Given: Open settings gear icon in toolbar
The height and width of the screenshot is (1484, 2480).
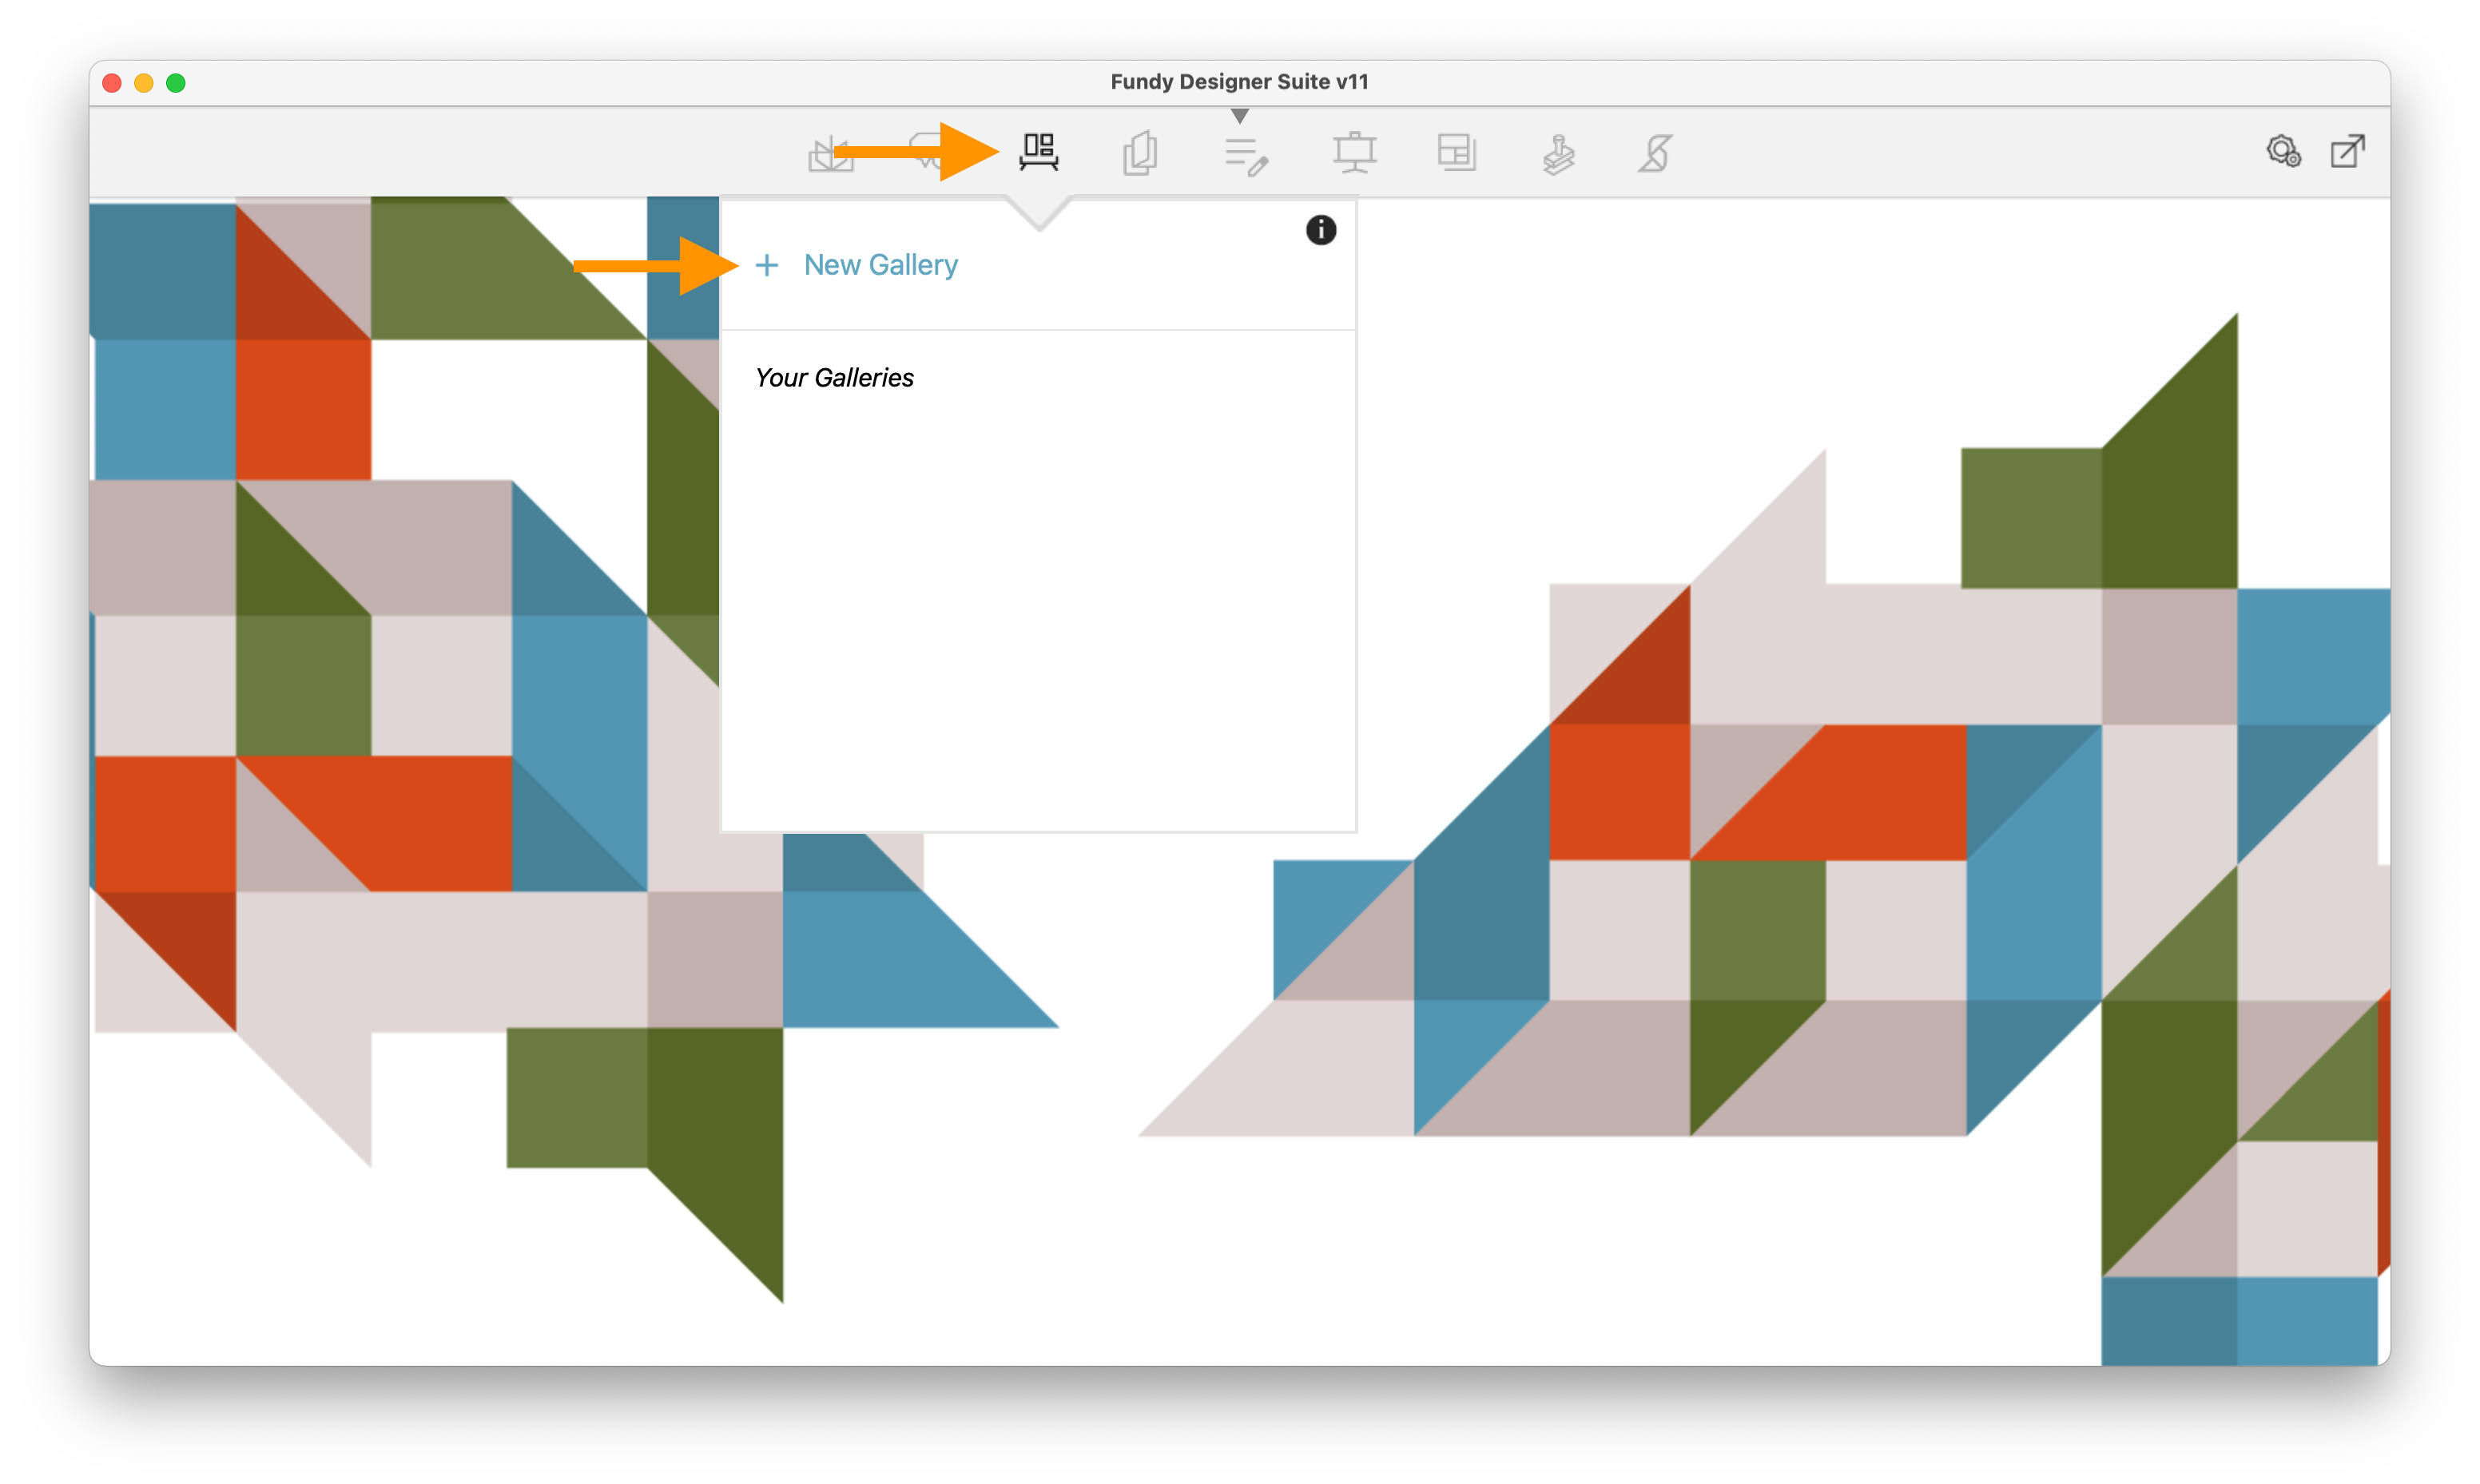Looking at the screenshot, I should [x=2283, y=151].
